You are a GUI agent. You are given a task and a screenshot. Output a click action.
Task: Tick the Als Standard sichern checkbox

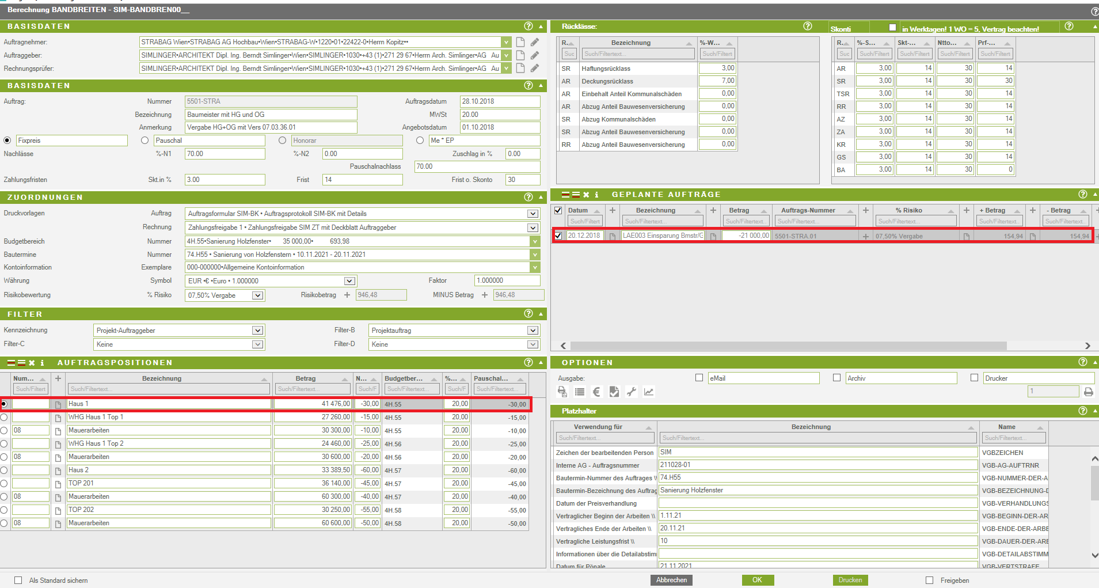(18, 581)
